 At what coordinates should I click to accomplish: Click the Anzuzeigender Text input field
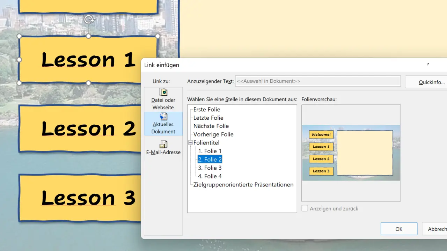(318, 81)
